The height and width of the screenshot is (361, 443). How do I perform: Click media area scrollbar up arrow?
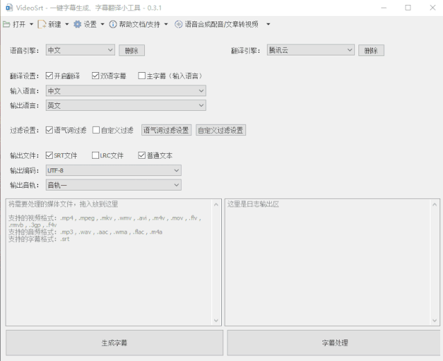[x=216, y=204]
